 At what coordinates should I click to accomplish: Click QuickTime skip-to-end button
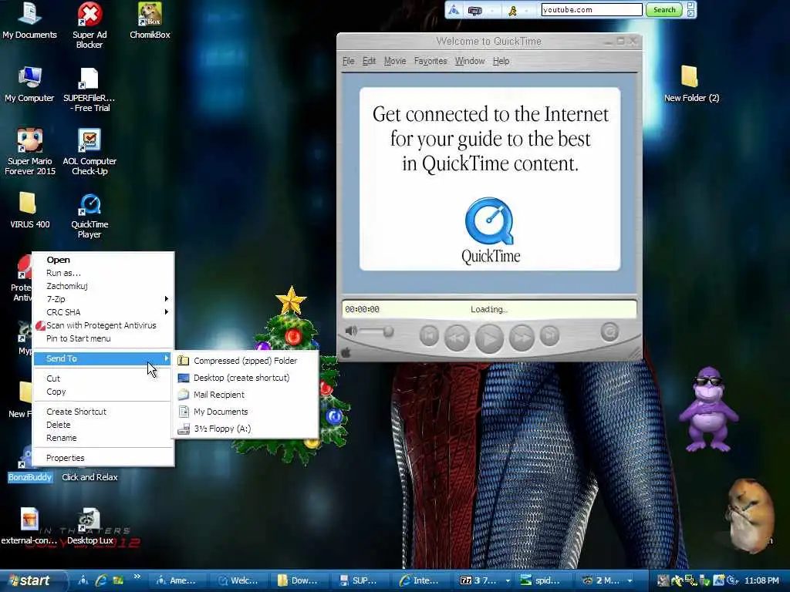click(x=549, y=336)
